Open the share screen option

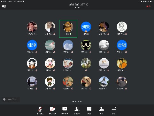(65, 111)
